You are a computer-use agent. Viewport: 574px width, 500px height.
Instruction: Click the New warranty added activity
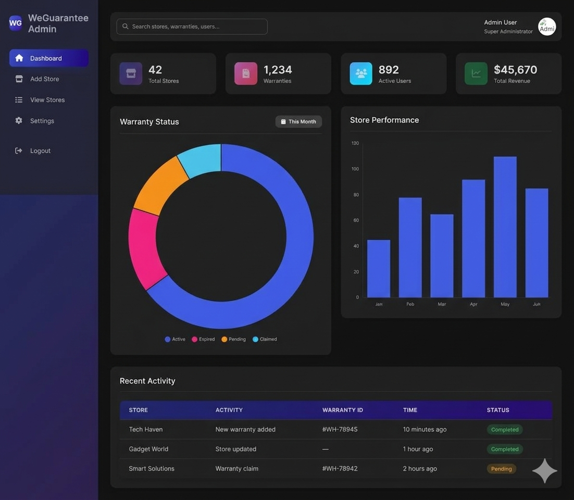(245, 429)
